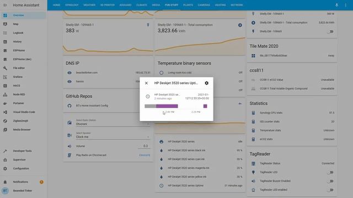Open ESPHome (dev) in sidebar
The height and width of the screenshot is (198, 353).
click(23, 59)
